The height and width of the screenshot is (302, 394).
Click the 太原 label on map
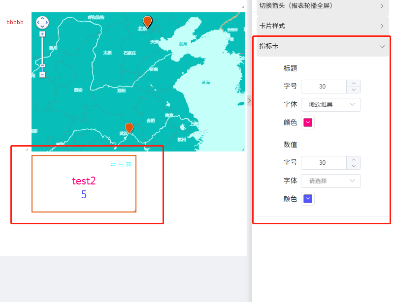pos(107,53)
